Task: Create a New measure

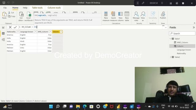Action: pyautogui.click(x=106, y=16)
